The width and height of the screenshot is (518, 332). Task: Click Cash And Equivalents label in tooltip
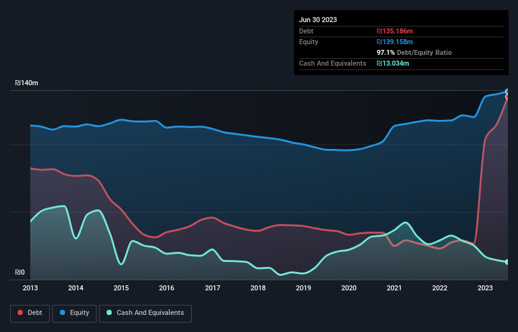point(333,63)
